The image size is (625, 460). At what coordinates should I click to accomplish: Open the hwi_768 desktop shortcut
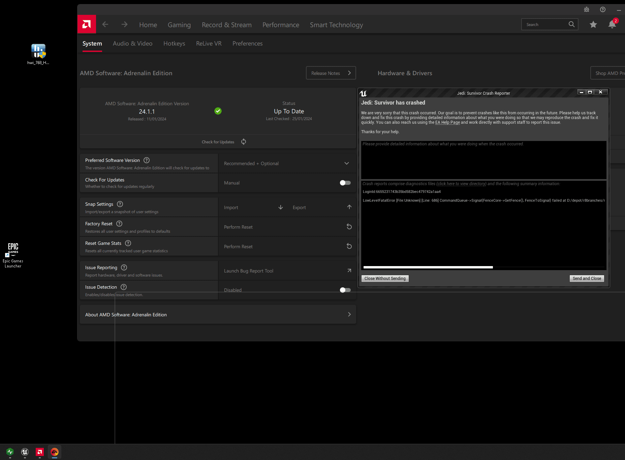[38, 54]
